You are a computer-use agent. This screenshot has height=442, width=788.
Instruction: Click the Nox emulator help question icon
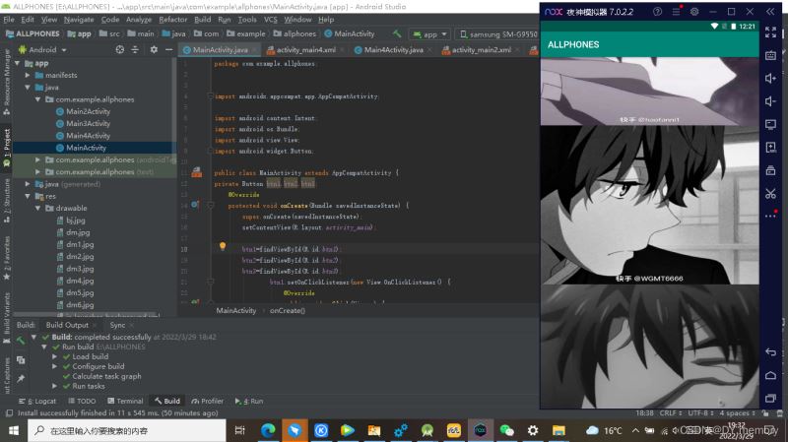pos(657,12)
